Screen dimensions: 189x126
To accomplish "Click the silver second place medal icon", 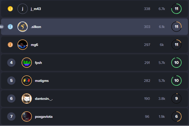I will point(10,27).
